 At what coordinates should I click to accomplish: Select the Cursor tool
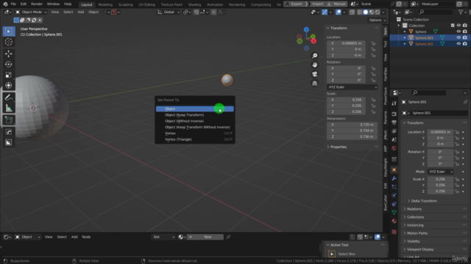click(9, 42)
